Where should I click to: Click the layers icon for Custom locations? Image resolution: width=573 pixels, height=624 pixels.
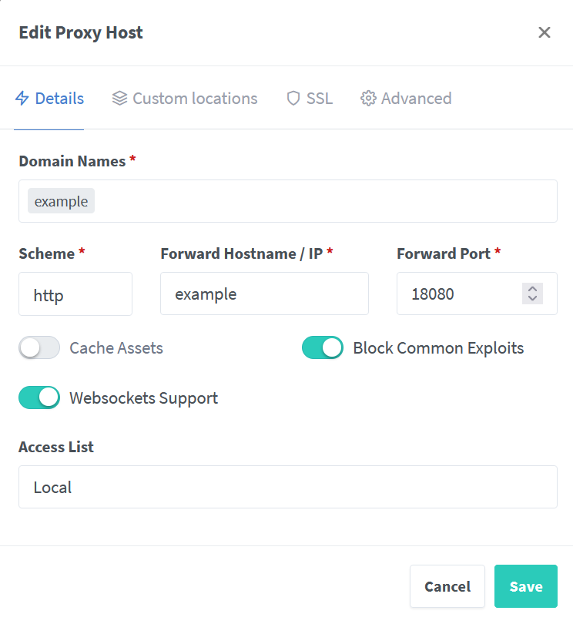(x=119, y=99)
